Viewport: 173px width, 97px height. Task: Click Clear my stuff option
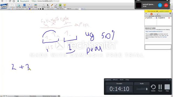[59, 9]
